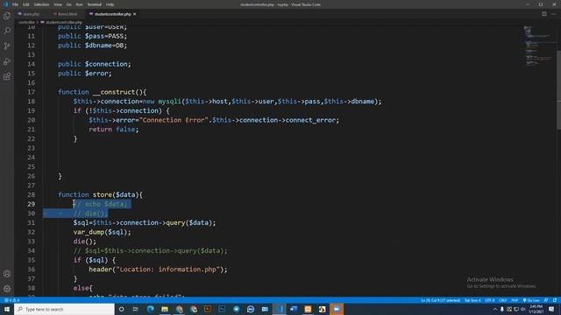
Task: Click the errors and warnings status indicator
Action: click(11, 300)
